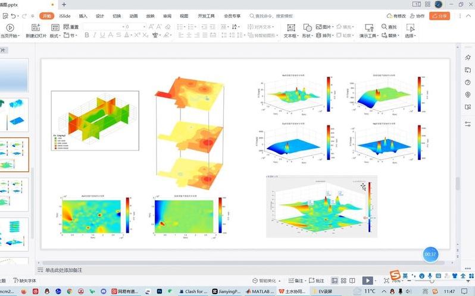Click the blue recording timer bubble

click(430, 254)
